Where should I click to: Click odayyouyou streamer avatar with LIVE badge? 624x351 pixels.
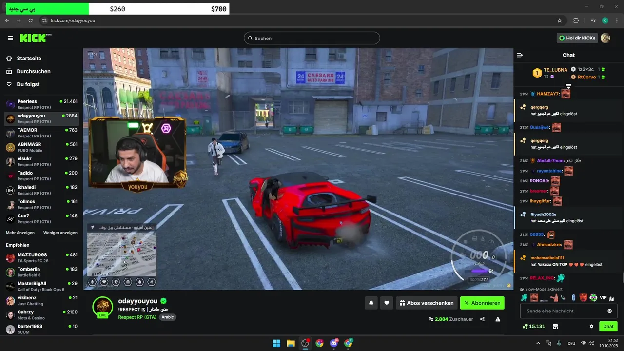(x=102, y=307)
